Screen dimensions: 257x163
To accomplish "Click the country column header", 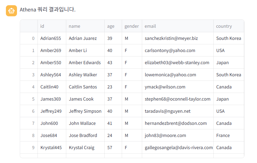I will pos(229,26).
